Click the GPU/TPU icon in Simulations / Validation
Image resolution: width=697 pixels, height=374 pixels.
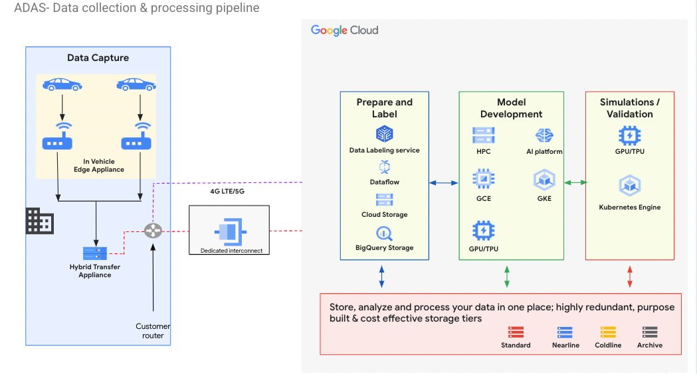click(x=630, y=136)
